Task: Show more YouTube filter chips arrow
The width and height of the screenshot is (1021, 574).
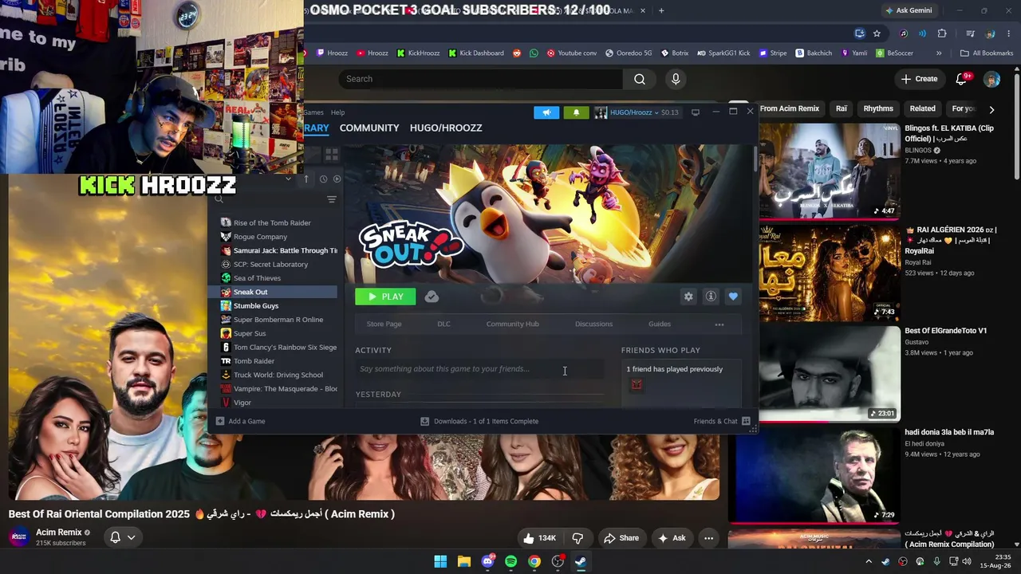Action: (x=991, y=109)
